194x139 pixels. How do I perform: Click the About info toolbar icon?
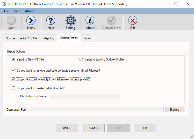click(90, 21)
